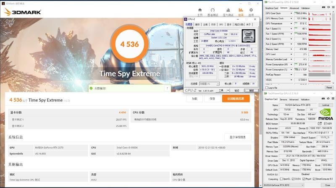Image resolution: width=336 pixels, height=188 pixels.
Task: Click the GPU Temperature red history graph
Action: 320,23
